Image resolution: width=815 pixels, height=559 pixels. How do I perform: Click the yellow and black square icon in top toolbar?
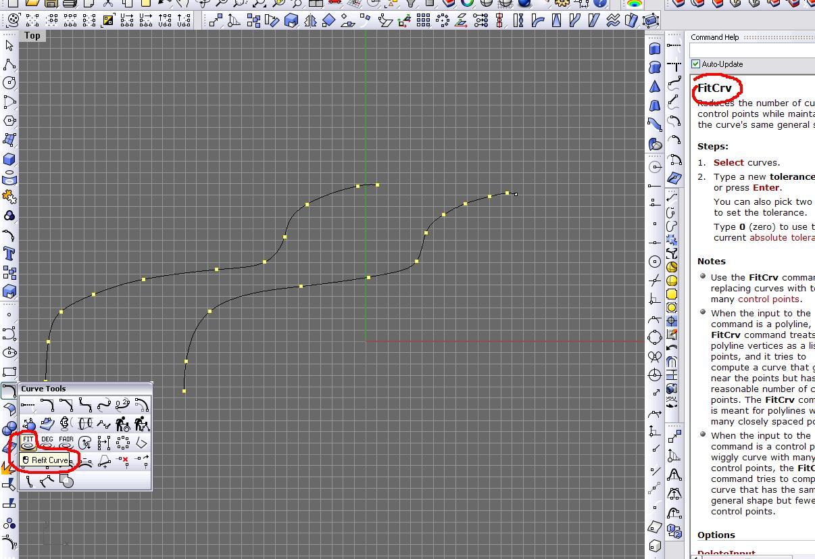point(108,21)
